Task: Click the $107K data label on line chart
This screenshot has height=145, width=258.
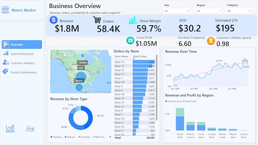Action: pyautogui.click(x=219, y=61)
